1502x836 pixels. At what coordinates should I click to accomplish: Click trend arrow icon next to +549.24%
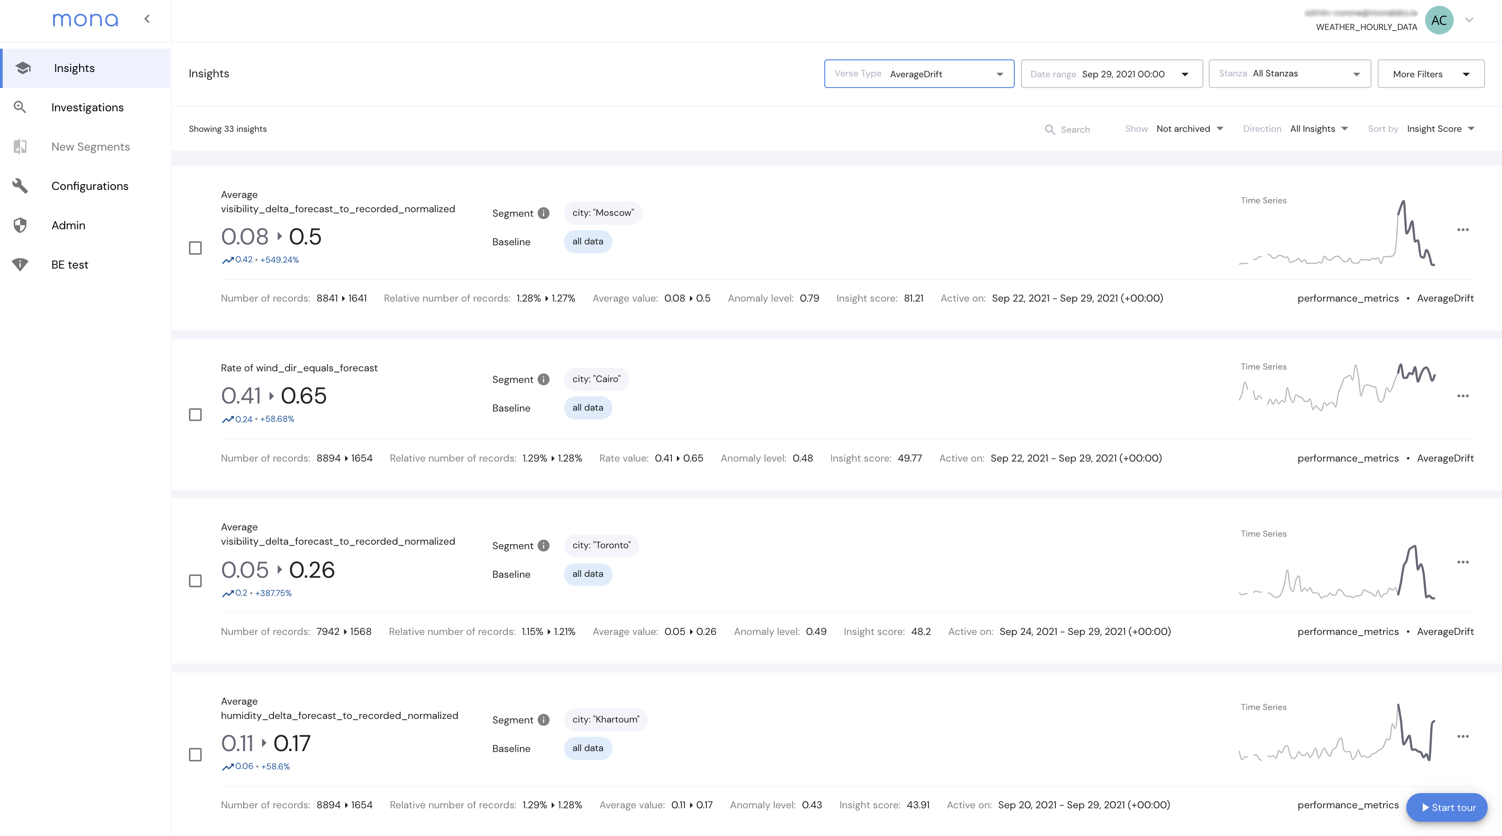pyautogui.click(x=228, y=260)
